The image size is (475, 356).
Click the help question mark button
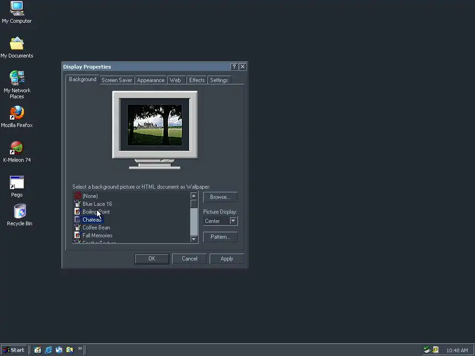coord(234,67)
